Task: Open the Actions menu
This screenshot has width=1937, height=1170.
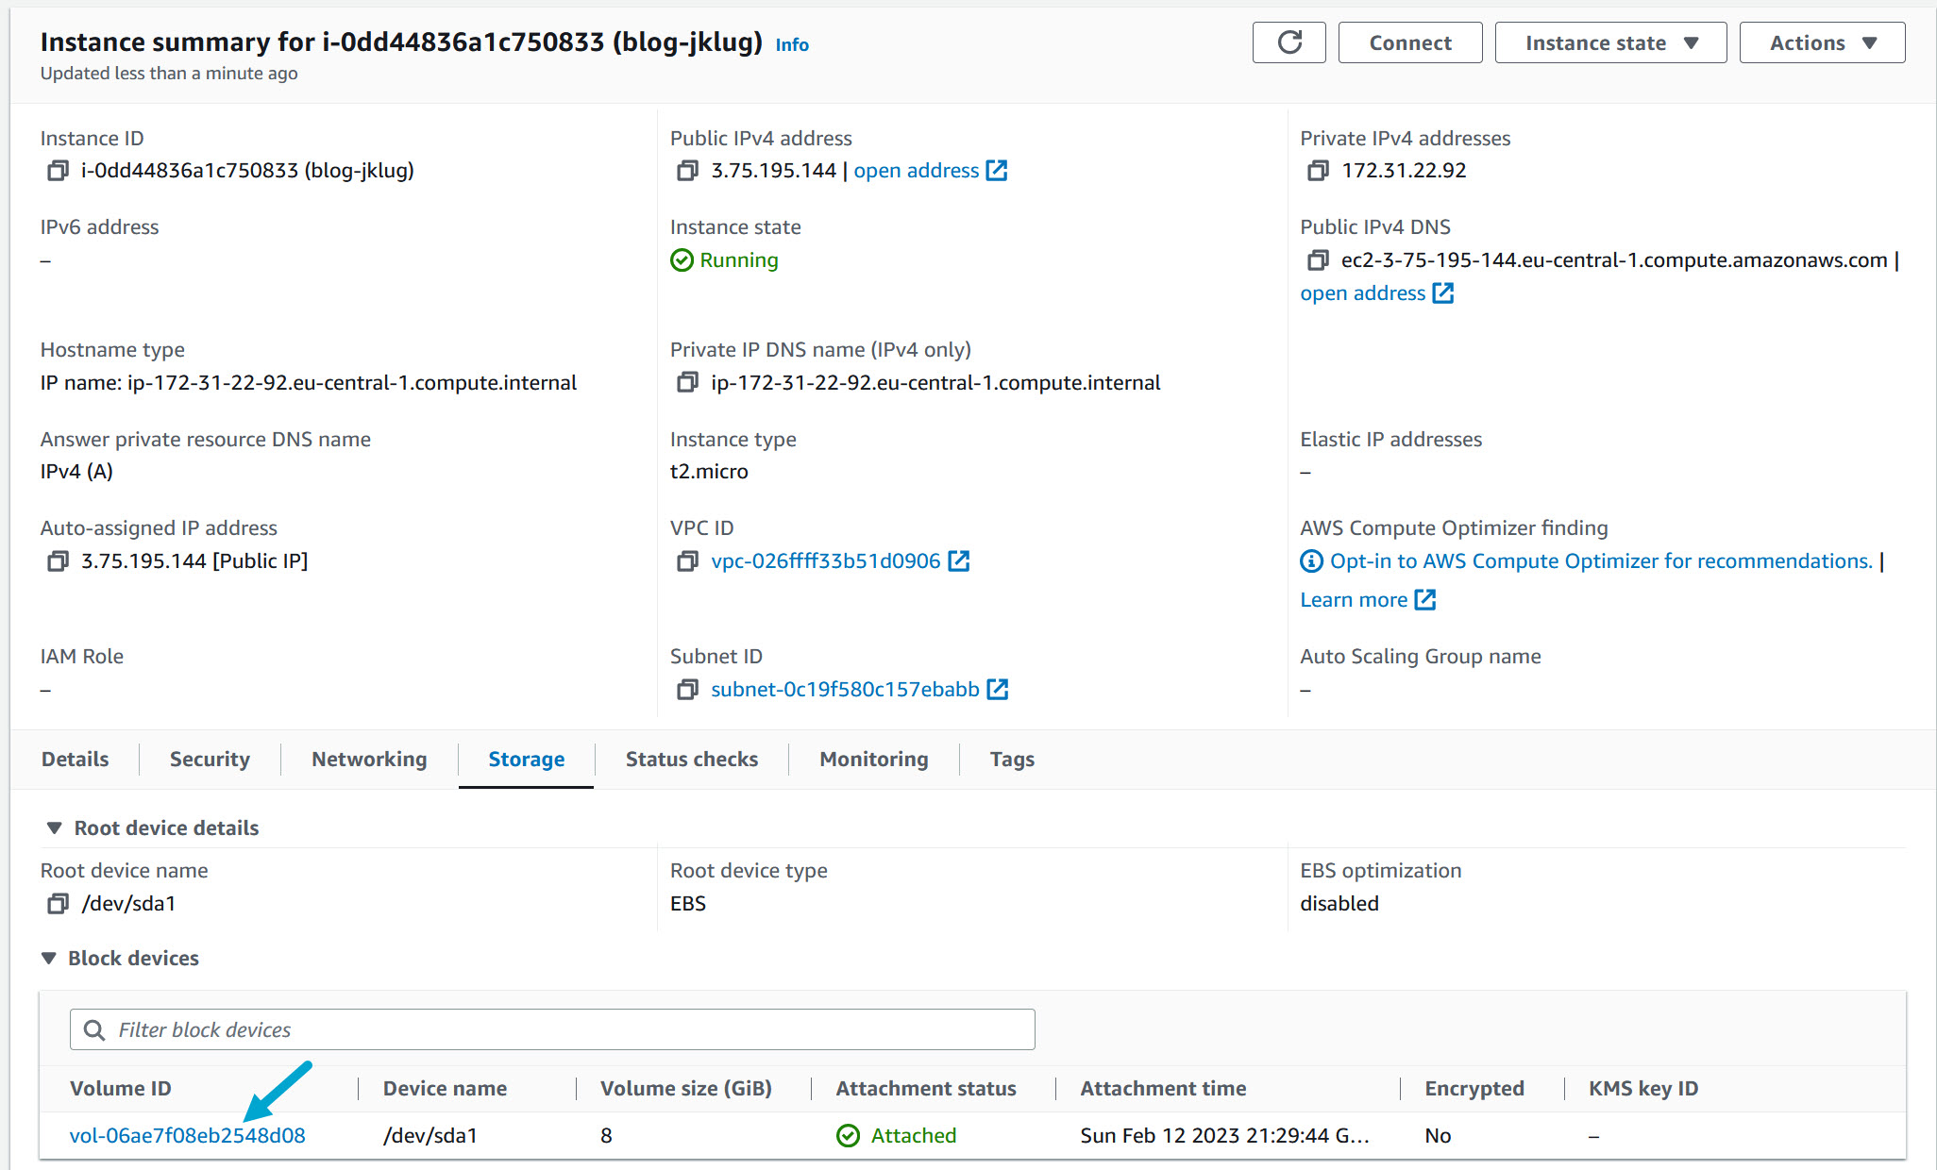Action: [1821, 42]
